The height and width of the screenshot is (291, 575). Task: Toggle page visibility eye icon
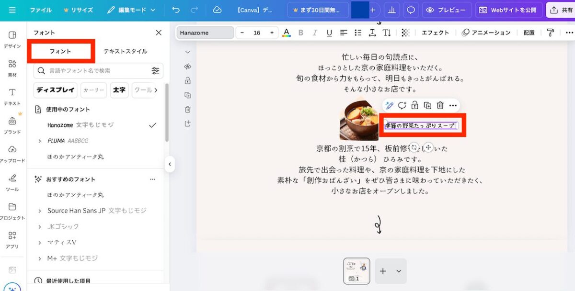coord(188,67)
